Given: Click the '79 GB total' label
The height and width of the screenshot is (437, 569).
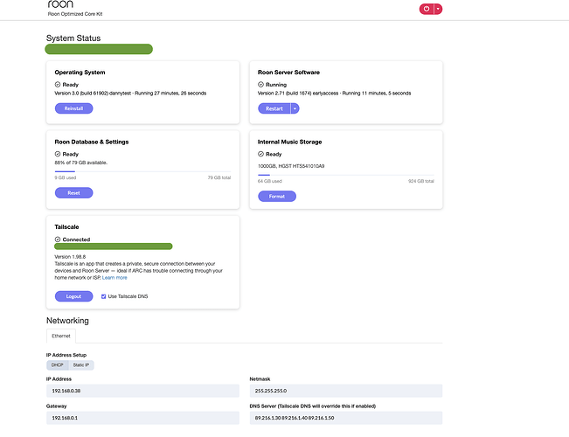Looking at the screenshot, I should pyautogui.click(x=219, y=177).
